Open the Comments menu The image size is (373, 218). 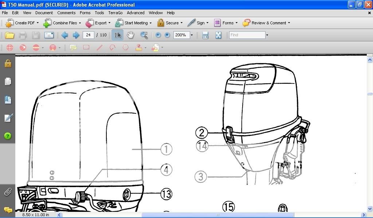[66, 13]
